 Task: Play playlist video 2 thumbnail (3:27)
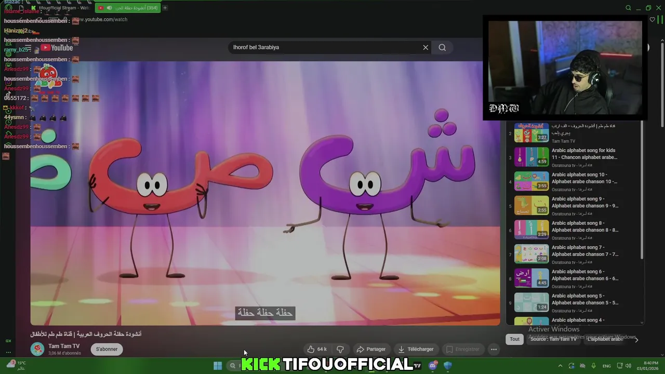531,132
